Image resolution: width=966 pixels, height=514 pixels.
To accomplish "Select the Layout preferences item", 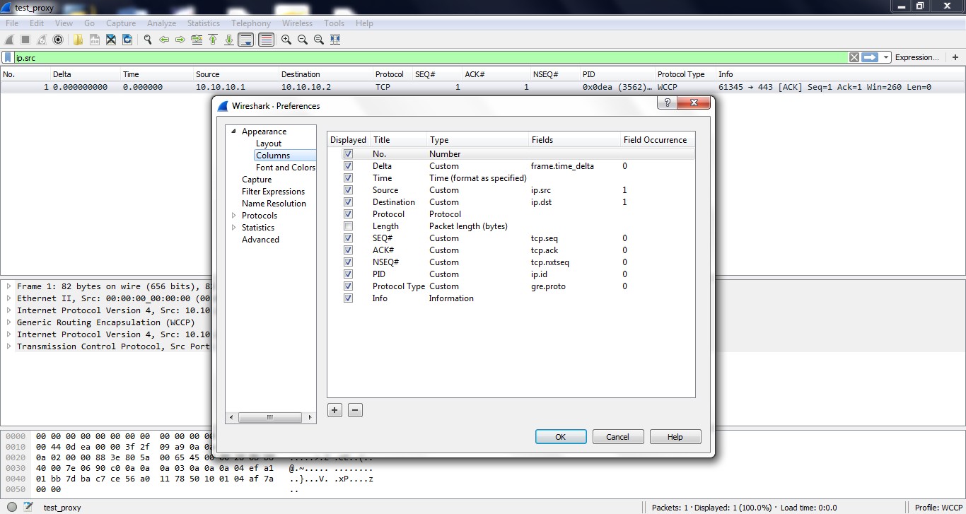I will (269, 144).
